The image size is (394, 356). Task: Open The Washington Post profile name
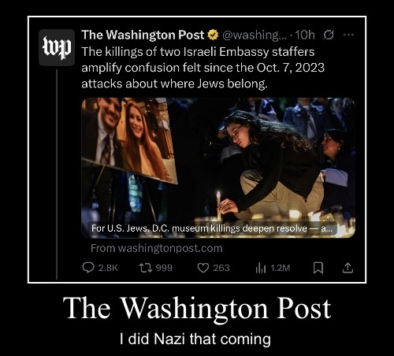(x=143, y=35)
